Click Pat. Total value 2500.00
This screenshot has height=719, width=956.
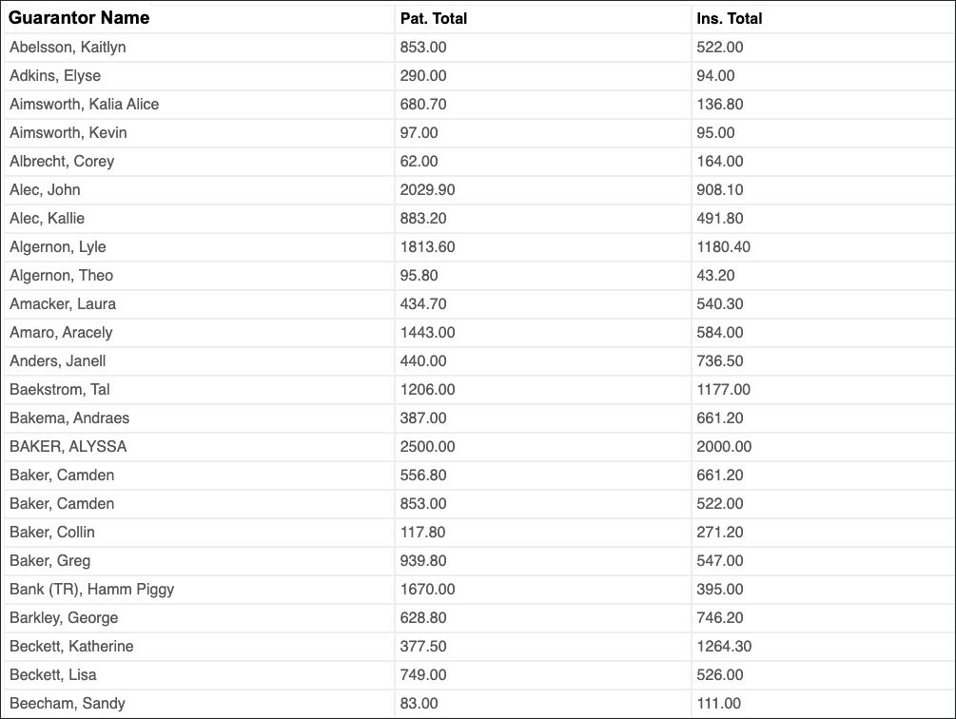tap(427, 447)
